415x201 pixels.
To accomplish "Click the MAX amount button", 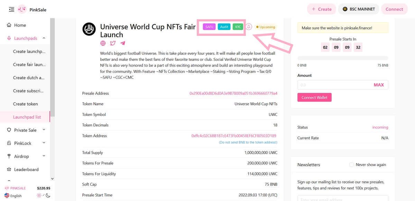I will point(379,85).
